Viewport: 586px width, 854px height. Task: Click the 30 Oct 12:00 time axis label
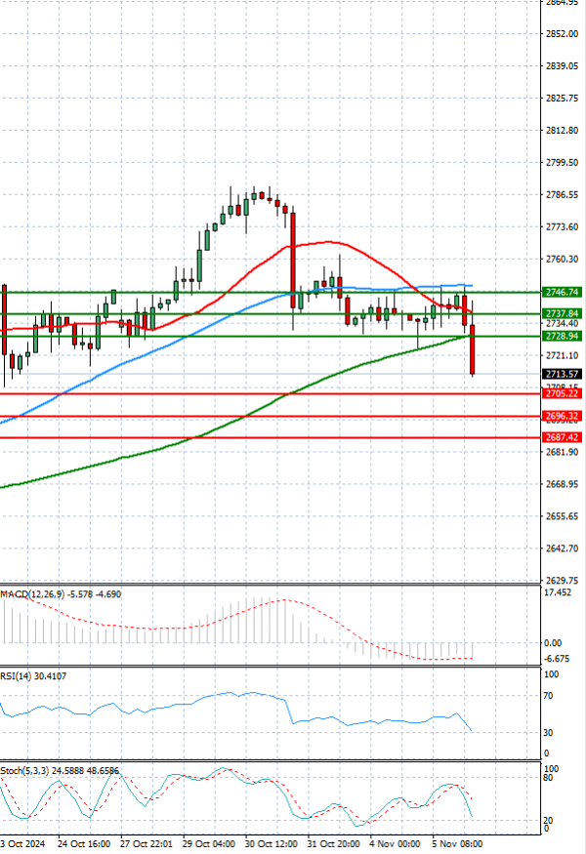[272, 843]
